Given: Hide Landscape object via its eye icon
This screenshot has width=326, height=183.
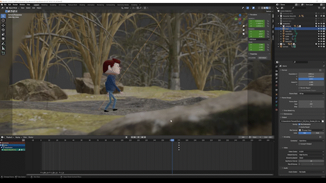Looking at the screenshot, I should [321, 34].
